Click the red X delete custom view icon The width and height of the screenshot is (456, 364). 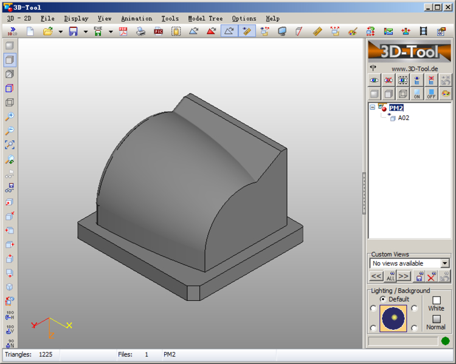432,277
